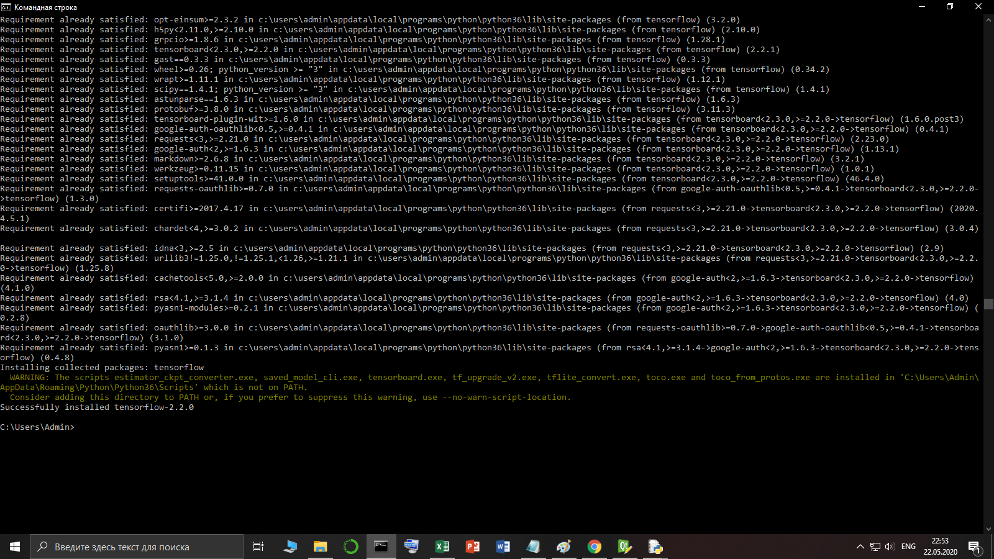Click the 'opt-einsum>=2.3.2' requirement text
Screen dimensions: 994x559
[196, 20]
